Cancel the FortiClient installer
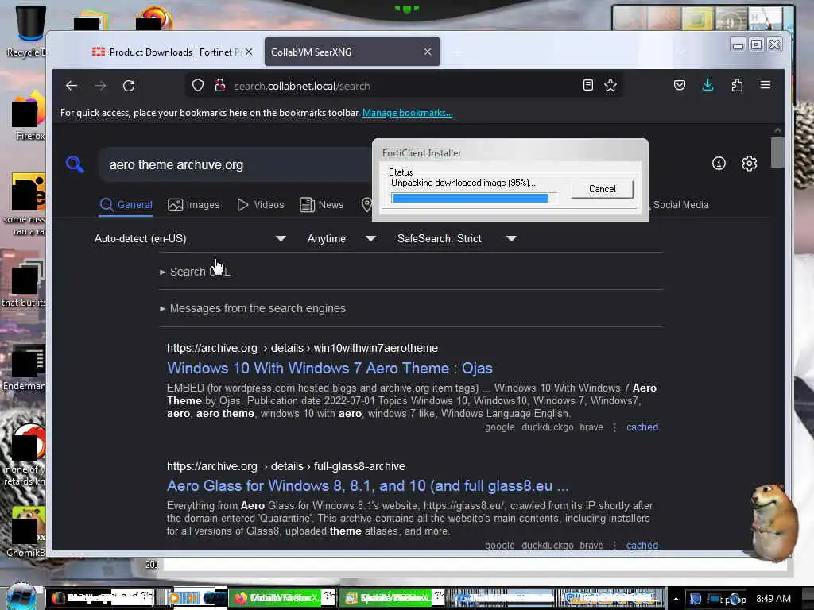 (x=603, y=189)
